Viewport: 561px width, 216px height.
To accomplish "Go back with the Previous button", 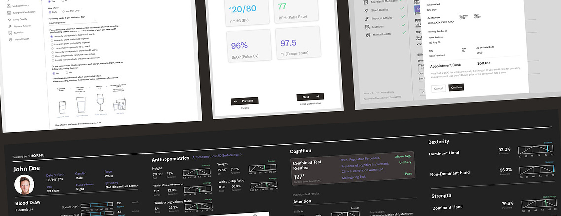I will [x=244, y=101].
